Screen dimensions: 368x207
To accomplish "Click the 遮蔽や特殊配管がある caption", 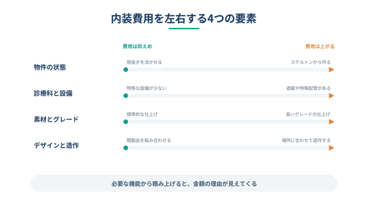I will (x=308, y=88).
